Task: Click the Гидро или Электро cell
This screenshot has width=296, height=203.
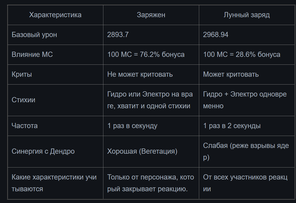Action: (x=151, y=100)
